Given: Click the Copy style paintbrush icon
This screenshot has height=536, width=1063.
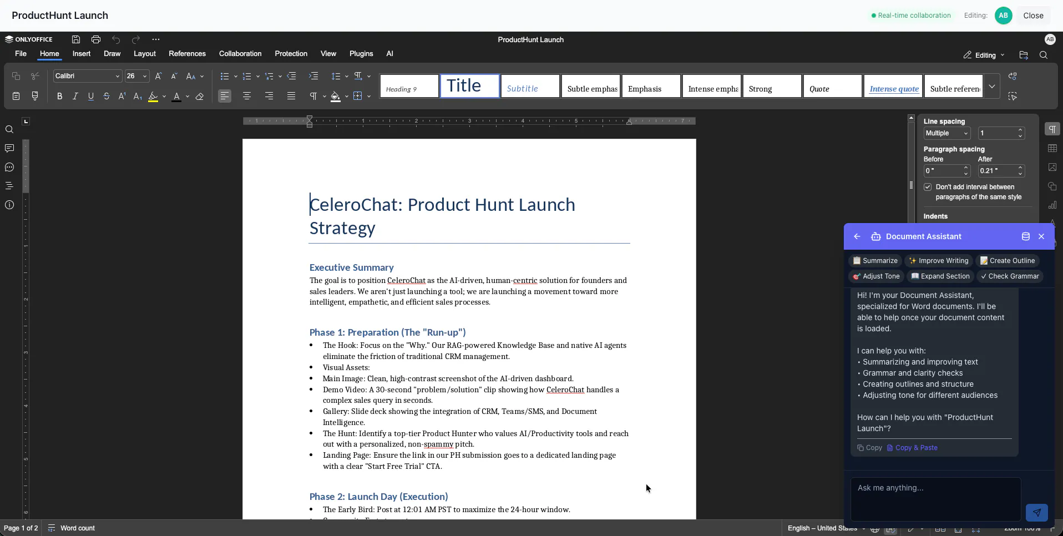Looking at the screenshot, I should tap(35, 96).
